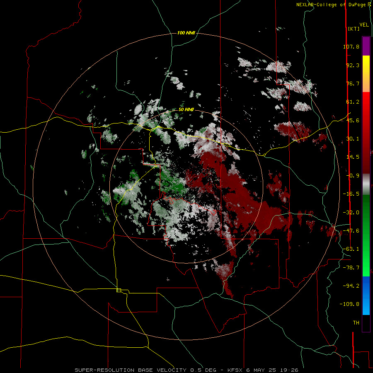Select the 45.6 scale value
This screenshot has height=373, width=373.
[353, 120]
